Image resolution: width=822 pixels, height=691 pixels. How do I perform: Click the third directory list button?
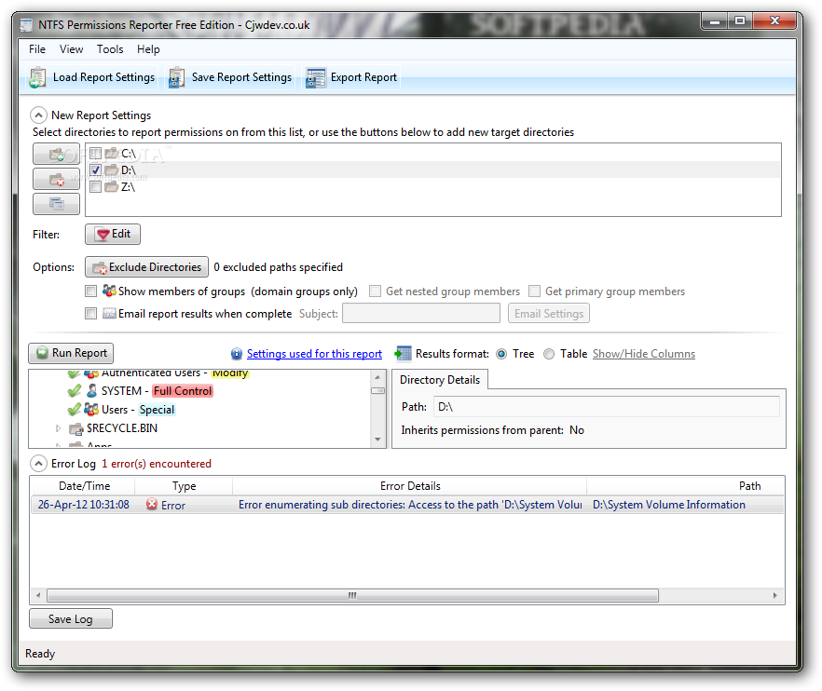pos(56,204)
